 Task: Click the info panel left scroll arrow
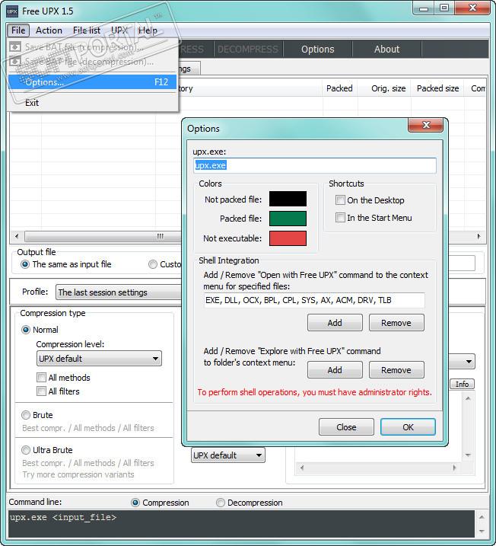click(x=301, y=468)
